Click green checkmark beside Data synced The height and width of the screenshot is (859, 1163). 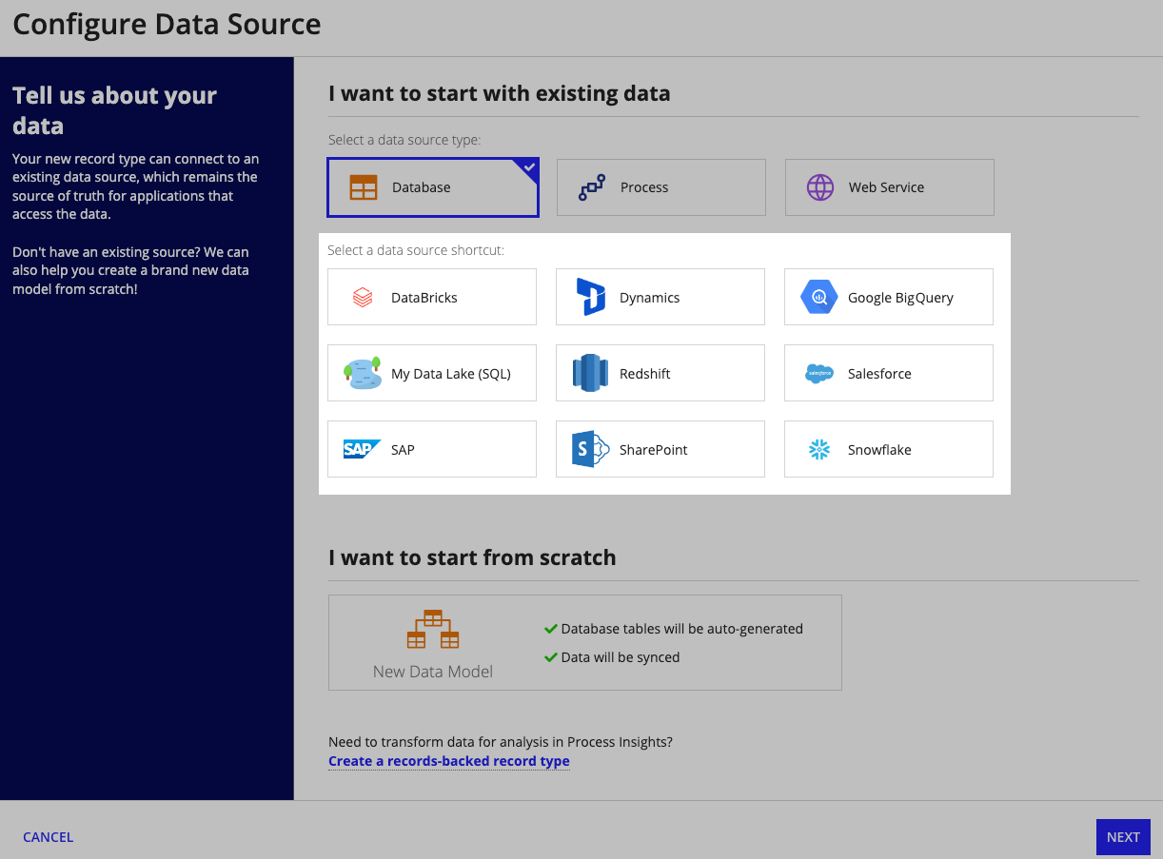pyautogui.click(x=550, y=657)
